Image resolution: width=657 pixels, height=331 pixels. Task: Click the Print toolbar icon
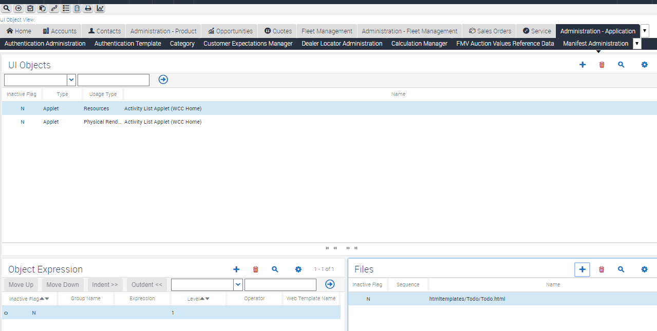coord(88,8)
